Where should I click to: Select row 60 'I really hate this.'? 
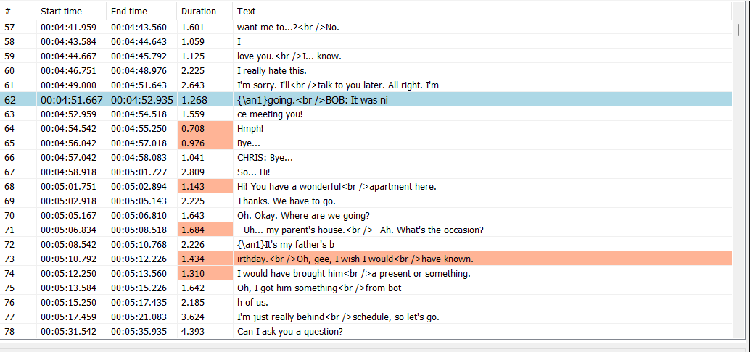[x=366, y=71]
